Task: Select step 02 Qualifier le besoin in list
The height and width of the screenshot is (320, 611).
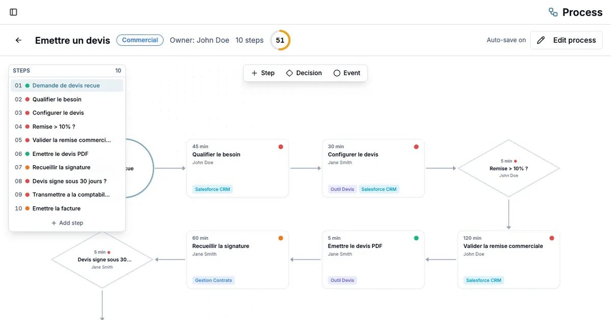Action: click(67, 100)
